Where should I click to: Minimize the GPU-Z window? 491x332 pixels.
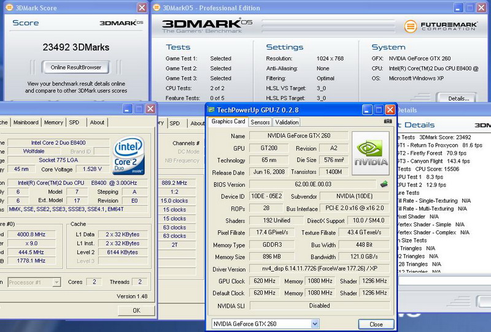(x=367, y=110)
